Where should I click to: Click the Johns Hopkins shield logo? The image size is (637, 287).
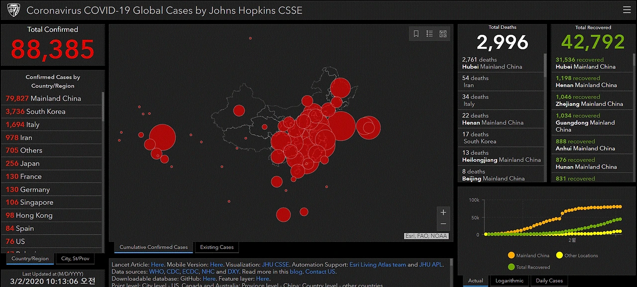tap(14, 10)
